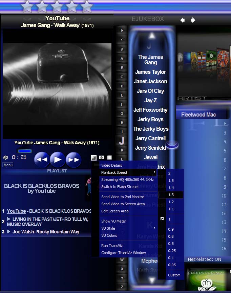Select James Taylor in artist list
Screen dimensions: 231x293
click(150, 72)
